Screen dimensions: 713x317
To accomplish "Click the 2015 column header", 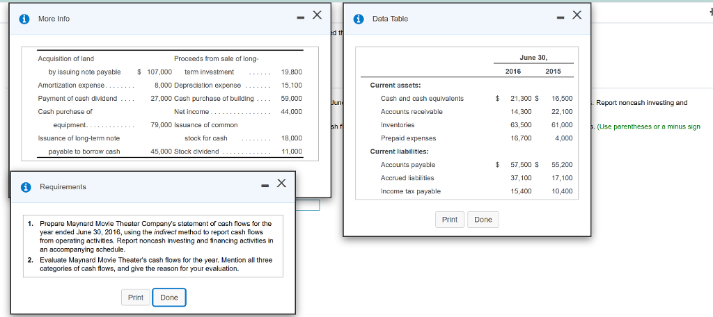I will (x=553, y=72).
